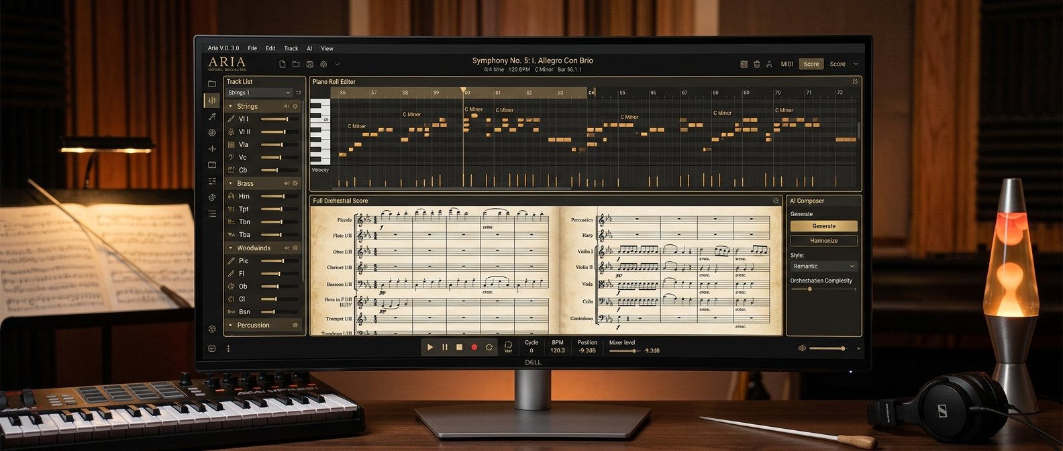Open the Strings 1 track dropdown
The image size is (1063, 451).
(259, 93)
